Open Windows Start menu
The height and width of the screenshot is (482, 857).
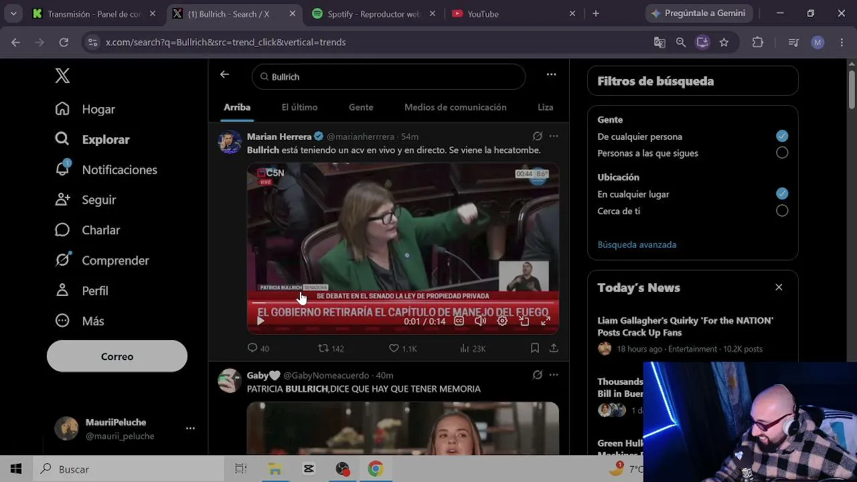pos(16,469)
